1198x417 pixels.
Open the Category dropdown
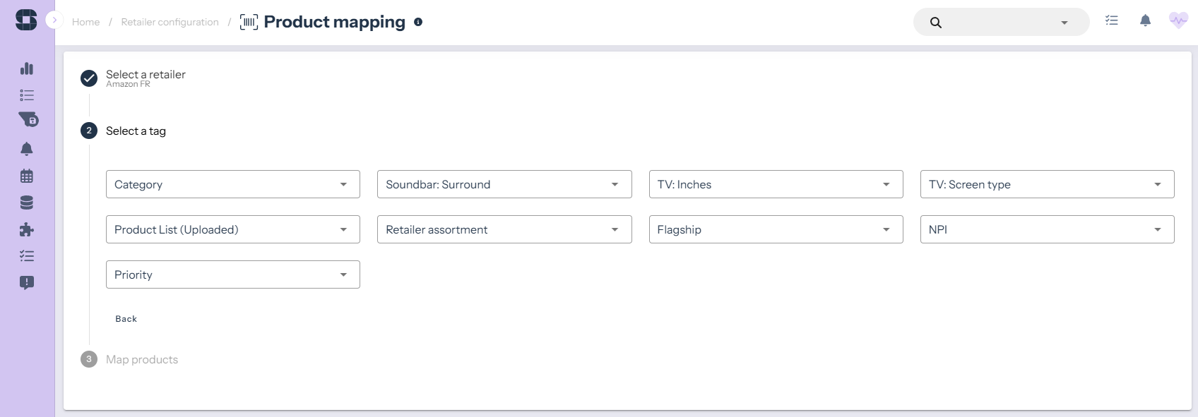[x=232, y=184]
